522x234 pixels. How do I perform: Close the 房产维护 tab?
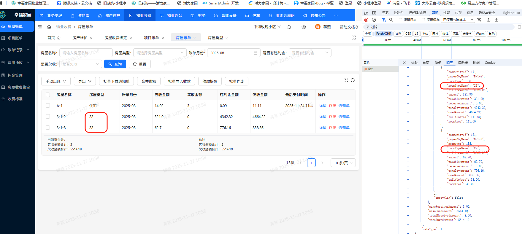point(91,38)
